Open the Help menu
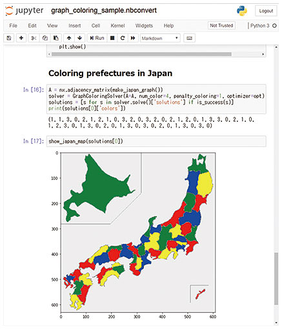 click(168, 26)
